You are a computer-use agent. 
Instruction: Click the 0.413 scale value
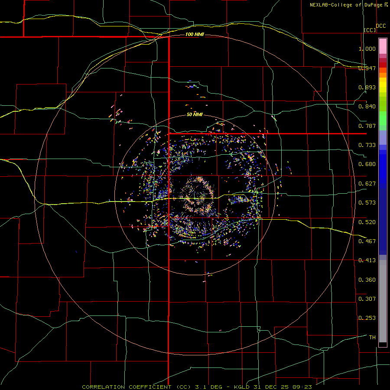(367, 260)
